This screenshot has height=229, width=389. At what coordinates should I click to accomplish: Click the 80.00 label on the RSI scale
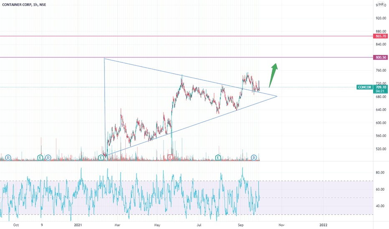coord(380,172)
